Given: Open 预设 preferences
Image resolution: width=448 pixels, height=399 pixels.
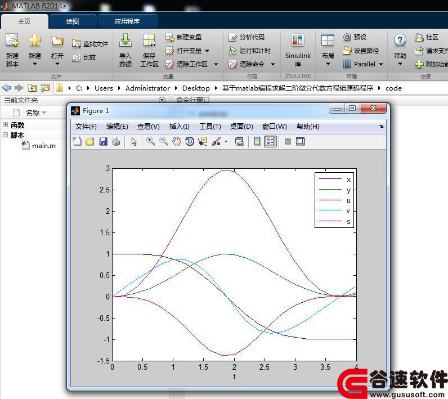Looking at the screenshot, I should tap(355, 37).
